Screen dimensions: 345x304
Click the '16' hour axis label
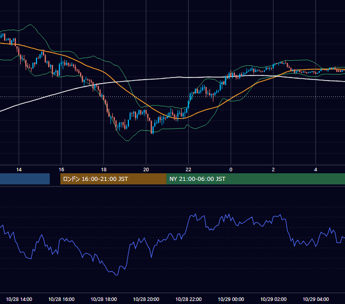pyautogui.click(x=61, y=170)
